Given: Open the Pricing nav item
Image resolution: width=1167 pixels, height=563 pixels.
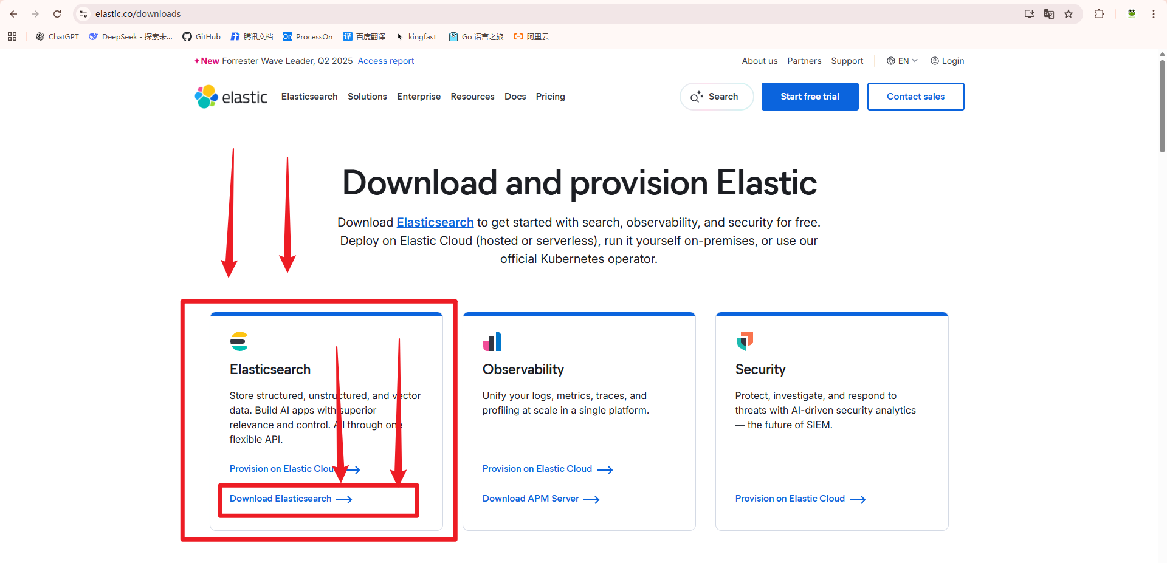Looking at the screenshot, I should click(x=551, y=97).
